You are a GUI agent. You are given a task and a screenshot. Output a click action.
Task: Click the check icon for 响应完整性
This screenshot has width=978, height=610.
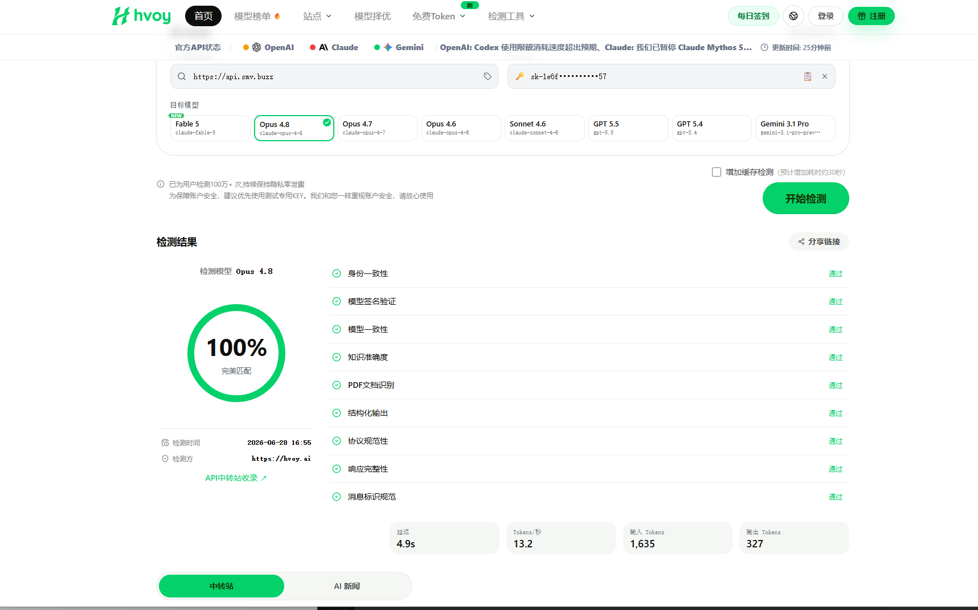coord(337,469)
